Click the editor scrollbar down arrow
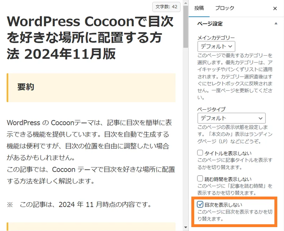The width and height of the screenshot is (284, 231). (x=185, y=227)
